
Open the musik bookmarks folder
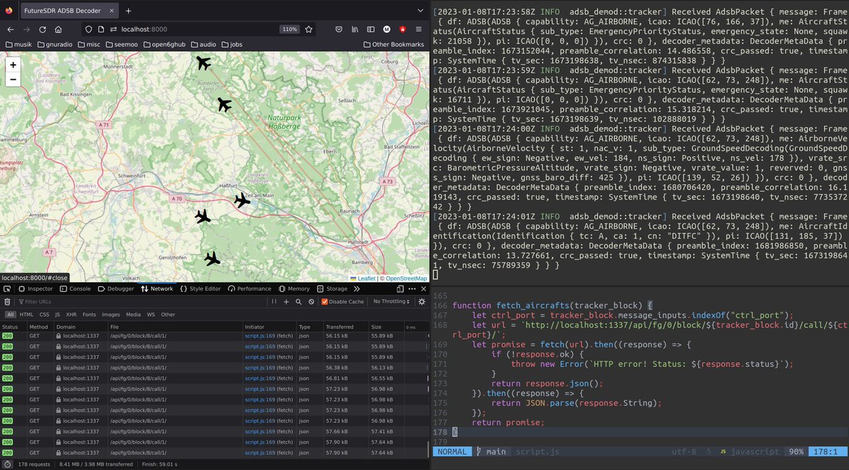pyautogui.click(x=18, y=45)
